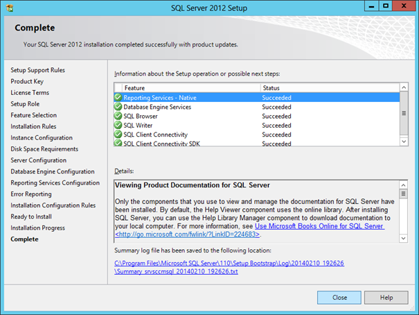Select the SQL Client Connectivity SDK row
419x315 pixels.
click(257, 143)
